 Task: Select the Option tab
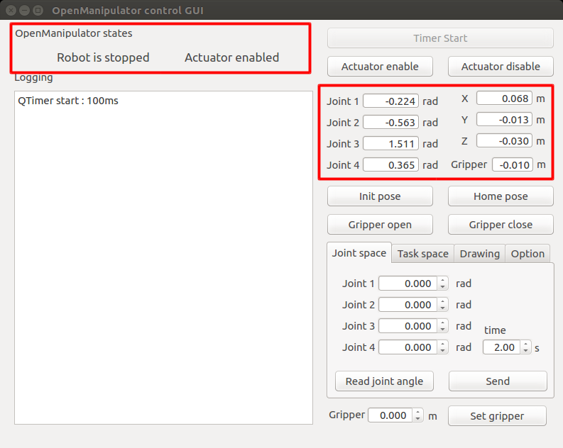[x=528, y=254]
